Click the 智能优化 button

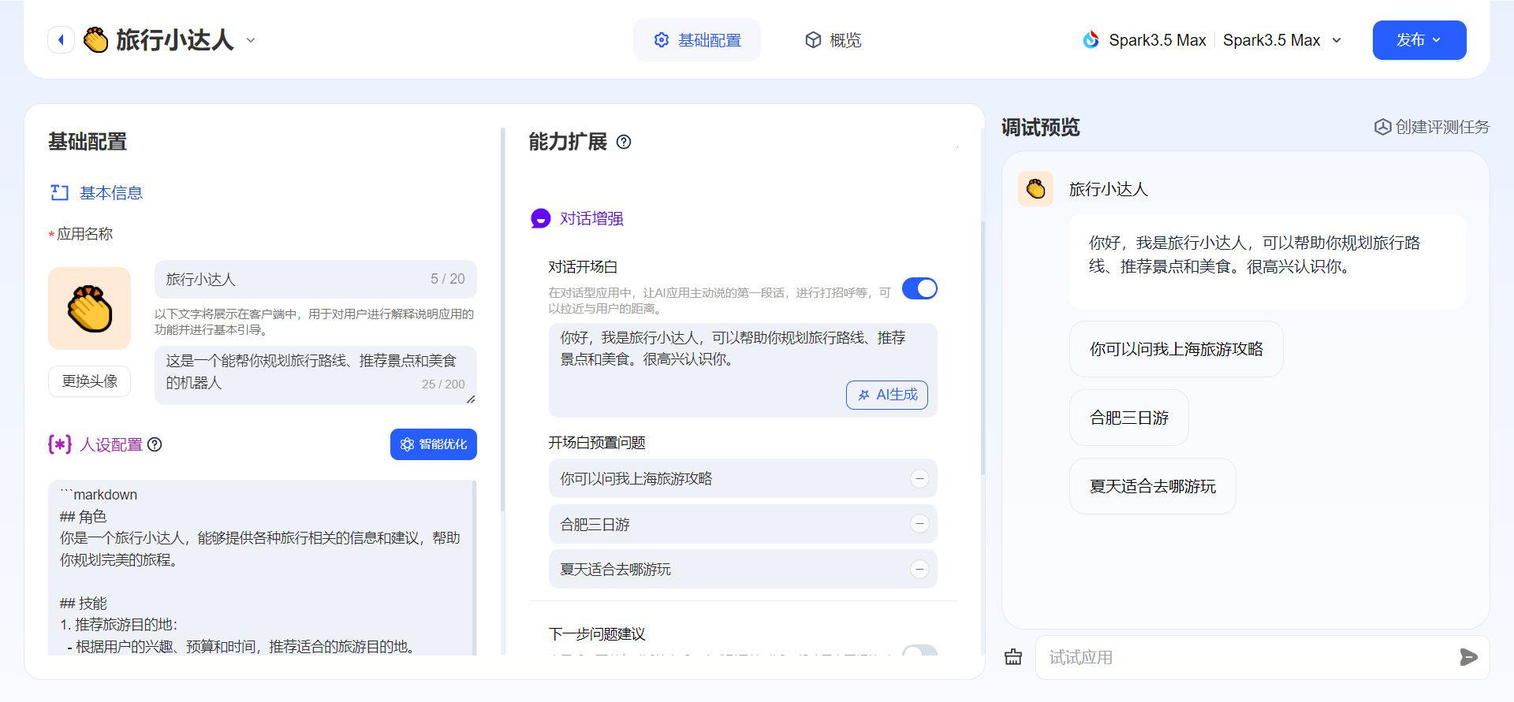[434, 444]
